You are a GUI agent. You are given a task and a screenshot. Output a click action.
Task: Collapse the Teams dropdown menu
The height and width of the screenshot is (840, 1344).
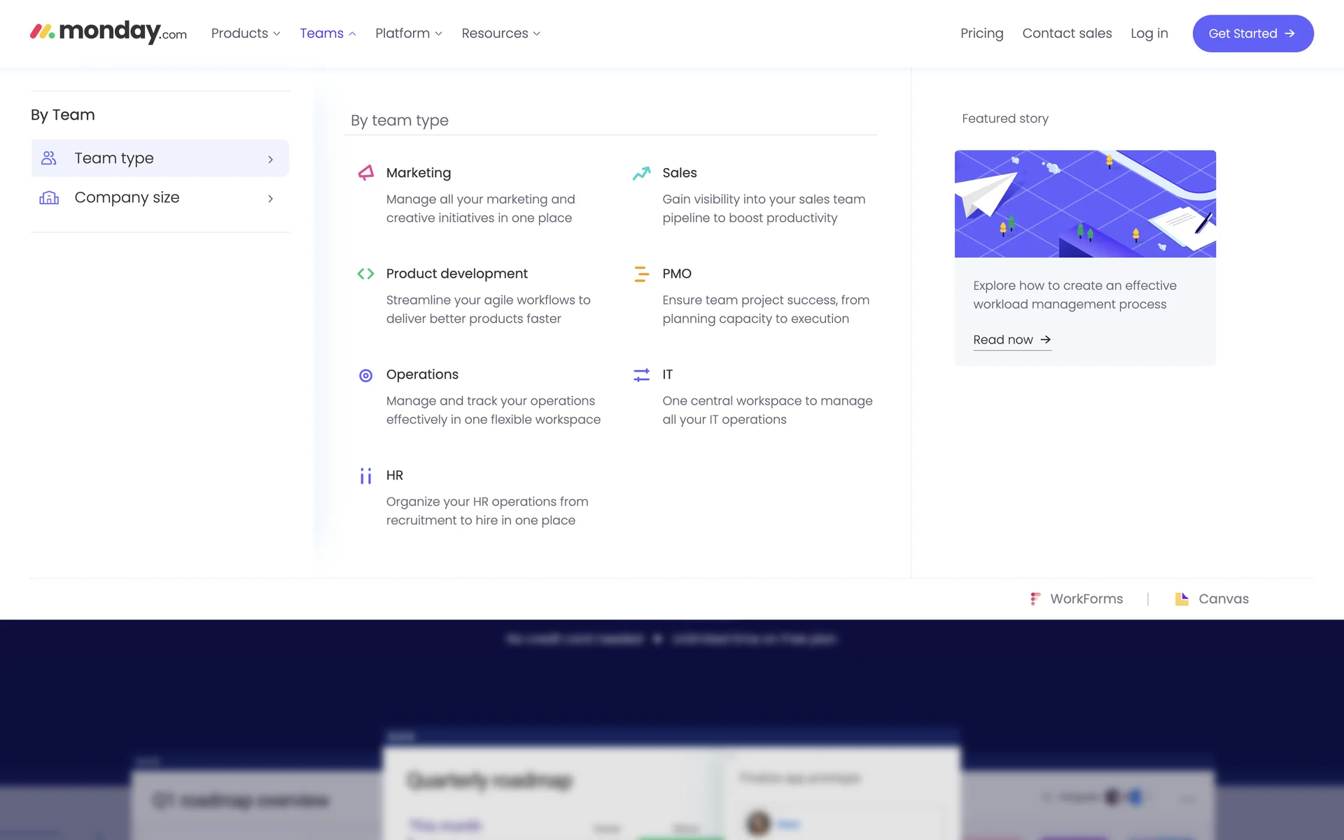pos(328,34)
